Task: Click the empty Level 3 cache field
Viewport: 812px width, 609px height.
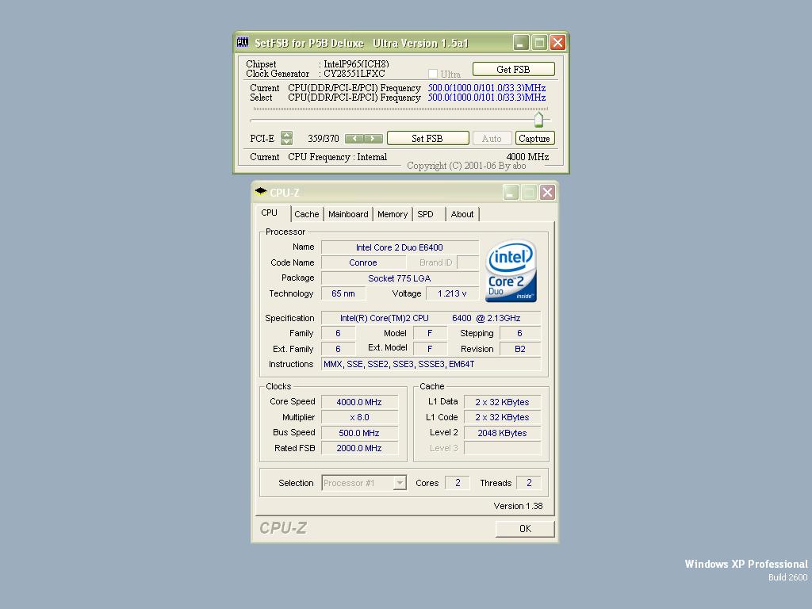Action: tap(502, 448)
